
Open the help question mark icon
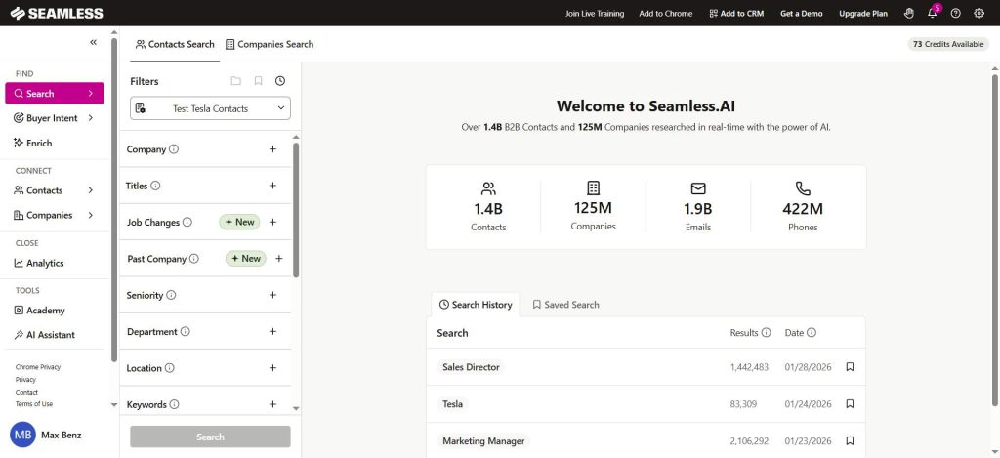pyautogui.click(x=955, y=13)
